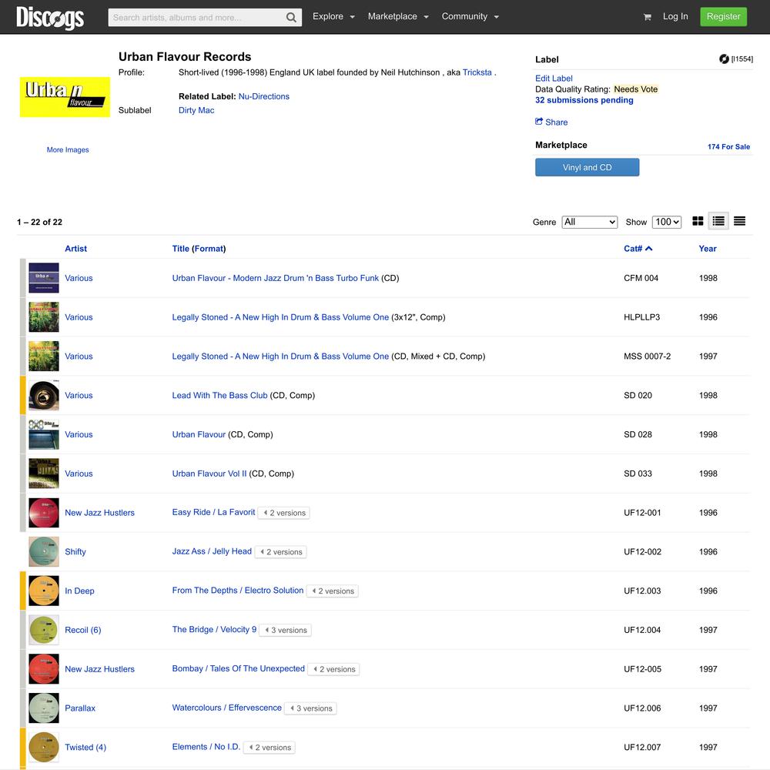Open the Urban Flavour label logo image

65,97
